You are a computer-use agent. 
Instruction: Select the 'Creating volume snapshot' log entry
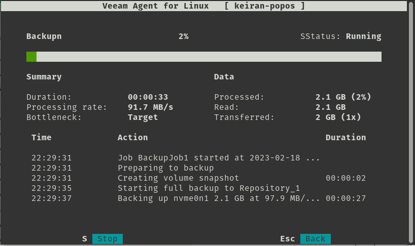[198, 178]
